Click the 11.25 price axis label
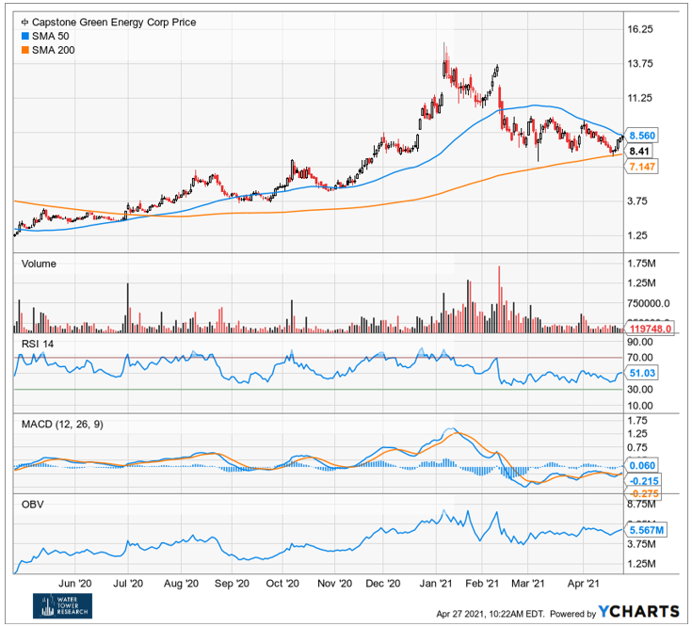692x627 pixels. (x=640, y=98)
